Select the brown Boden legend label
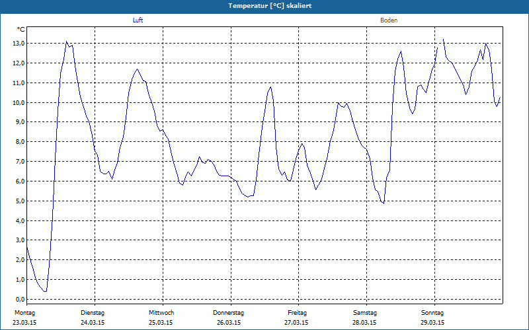 pos(389,20)
